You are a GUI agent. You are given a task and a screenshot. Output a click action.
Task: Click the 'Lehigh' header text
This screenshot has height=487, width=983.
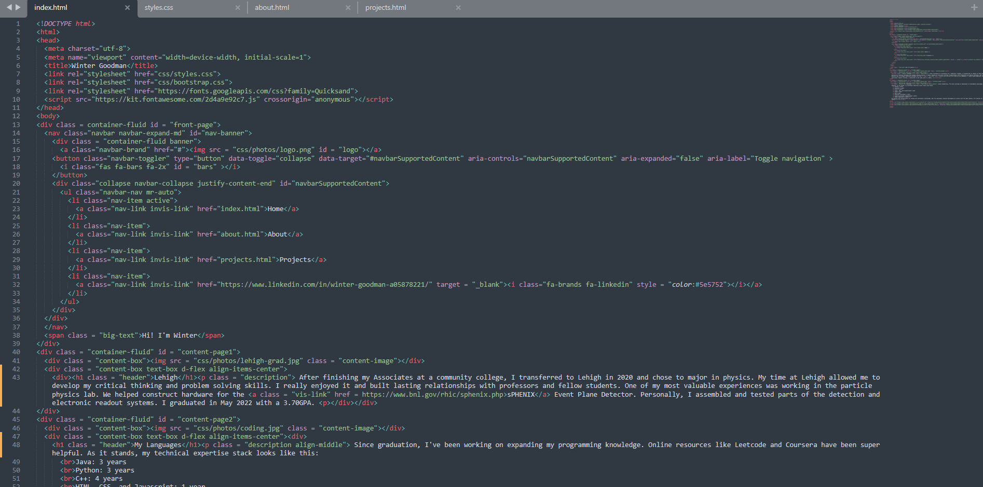166,378
